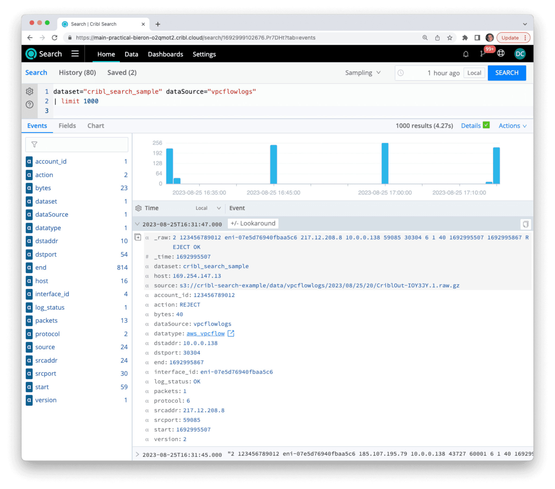Open the Actions dropdown menu
555x489 pixels.
pos(512,126)
